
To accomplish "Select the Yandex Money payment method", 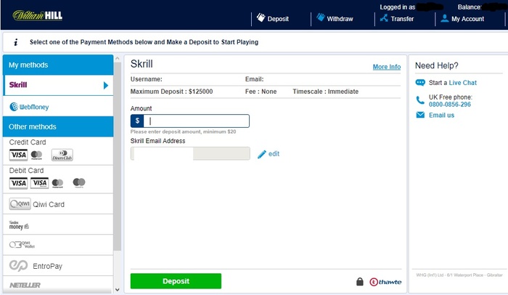I will click(x=20, y=225).
